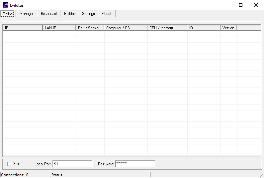
Task: Switch to the Online tab
Action: tap(8, 14)
